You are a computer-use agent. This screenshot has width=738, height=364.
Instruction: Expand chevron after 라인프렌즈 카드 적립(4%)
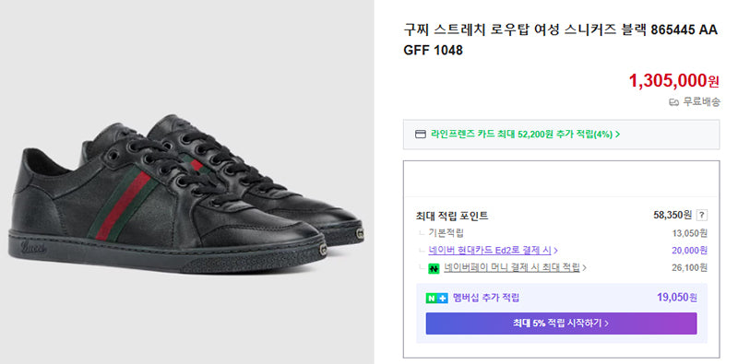[617, 135]
